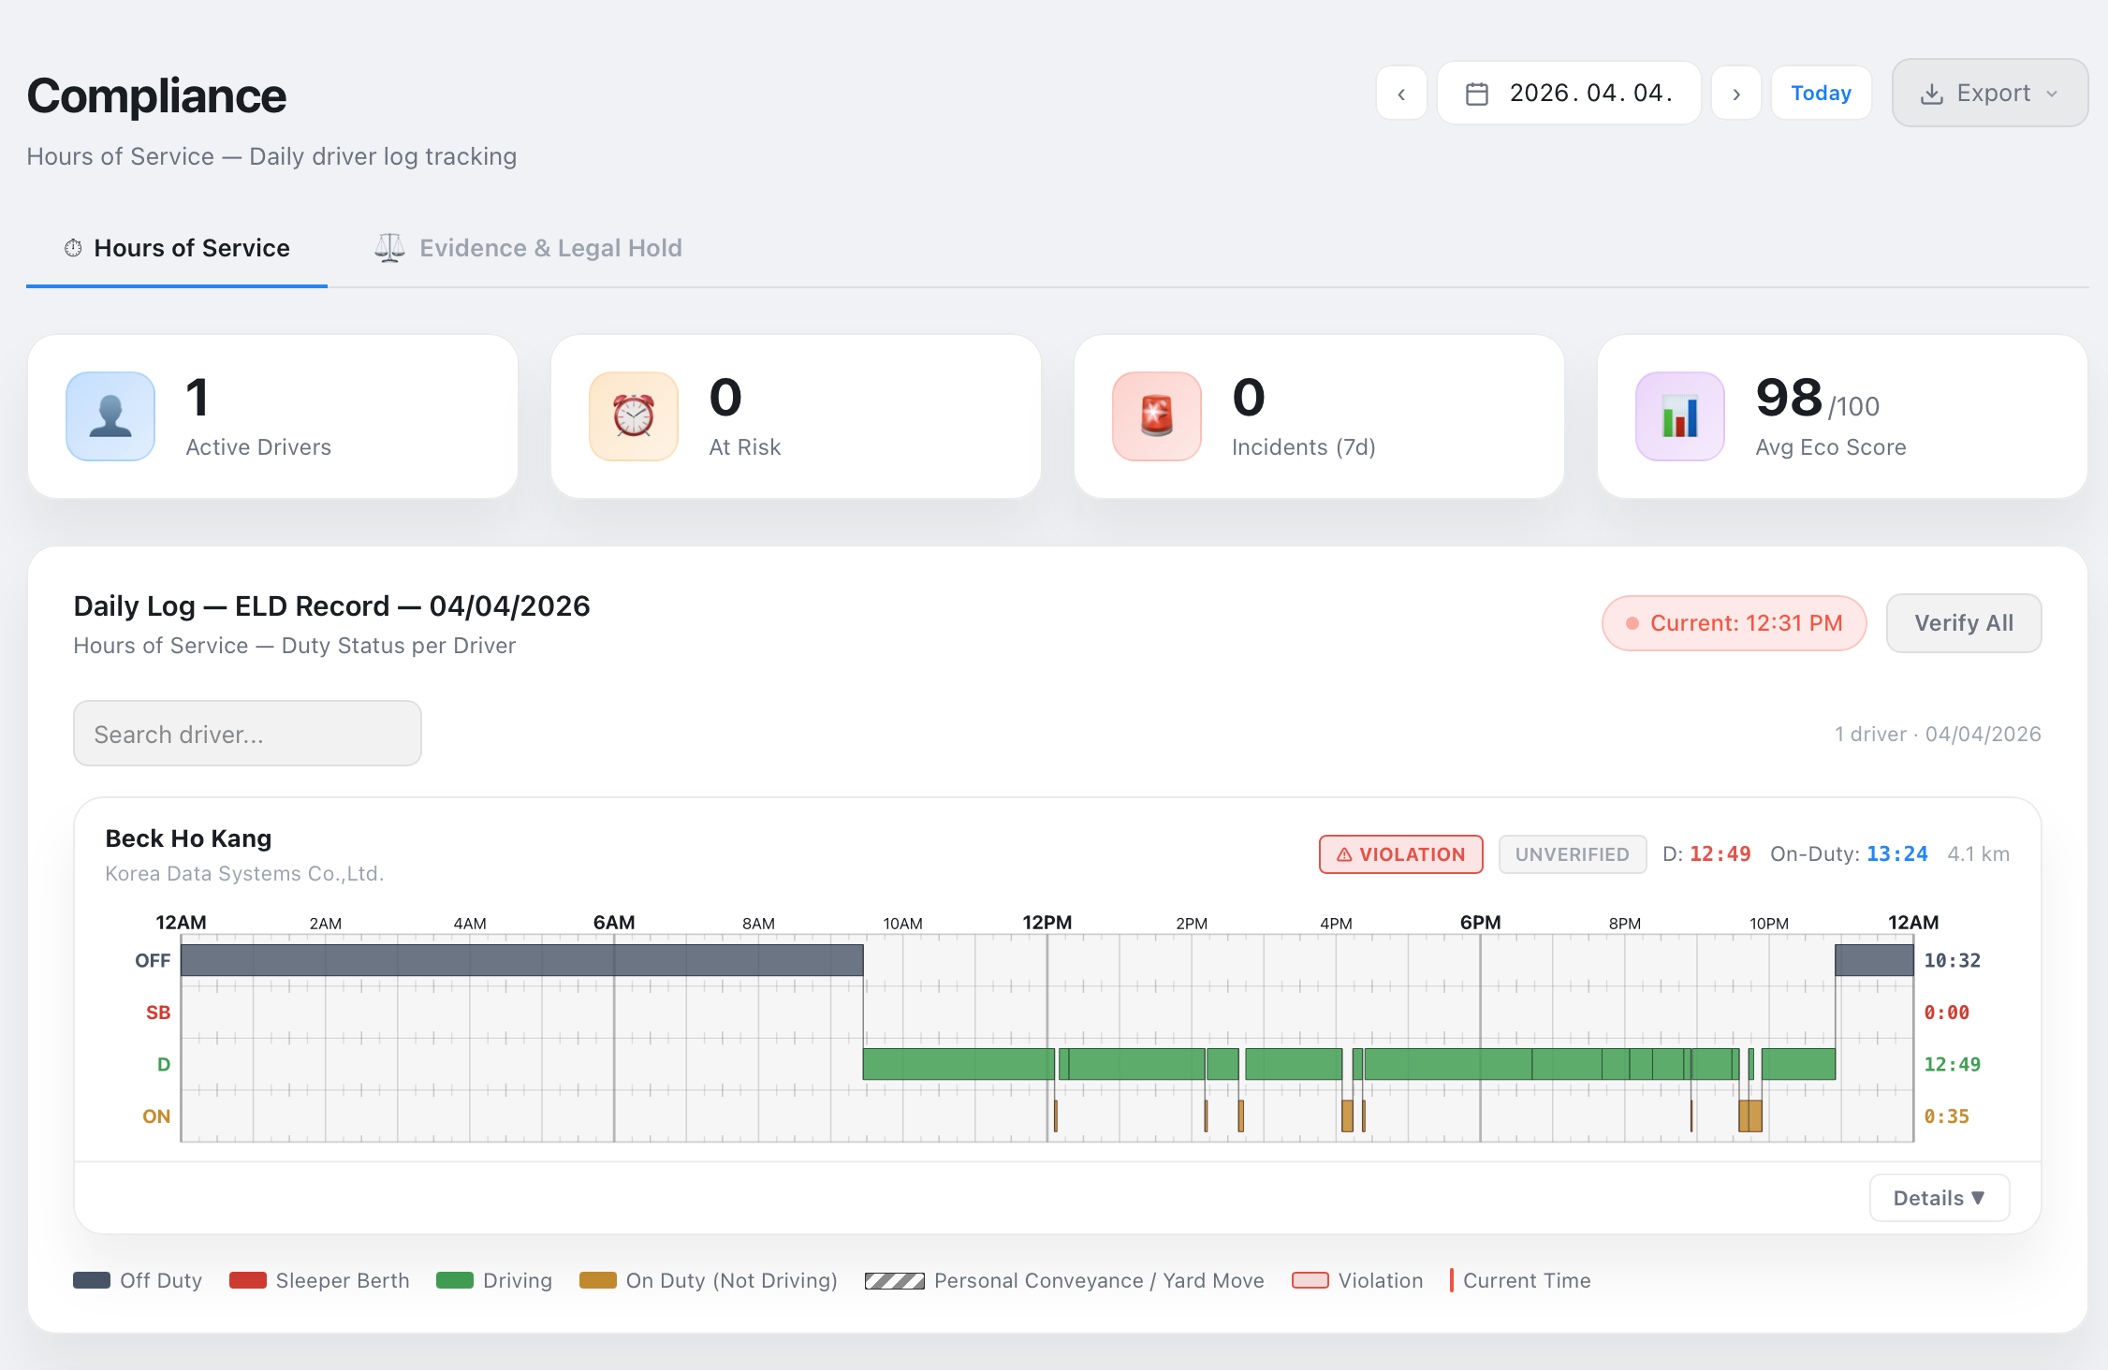The image size is (2108, 1370).
Task: Click the green Driving legend swatch
Action: coord(452,1280)
